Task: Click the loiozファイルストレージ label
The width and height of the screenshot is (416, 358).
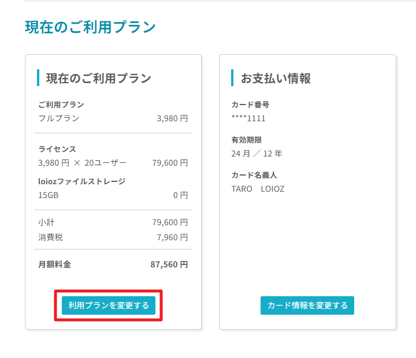Action: (x=82, y=181)
